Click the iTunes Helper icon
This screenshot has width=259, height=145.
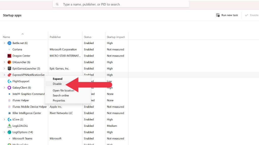point(9,100)
